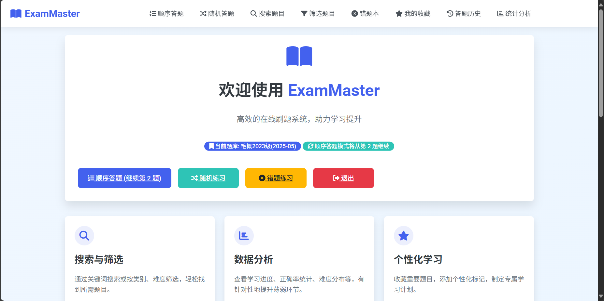
Task: Click the page vertical scrollbar thumb
Action: pyautogui.click(x=601, y=63)
